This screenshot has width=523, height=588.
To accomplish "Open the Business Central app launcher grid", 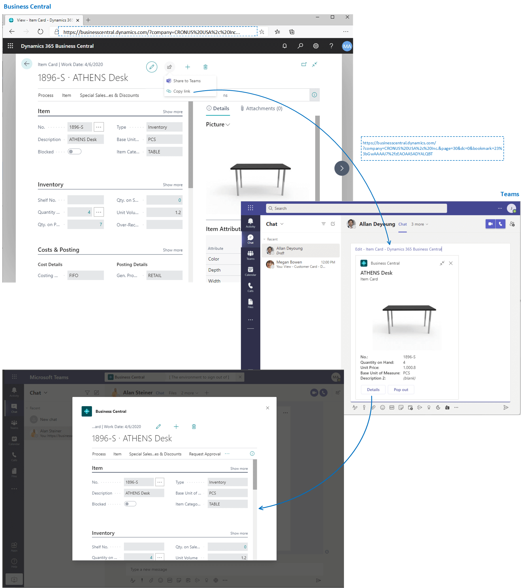I will coord(10,46).
